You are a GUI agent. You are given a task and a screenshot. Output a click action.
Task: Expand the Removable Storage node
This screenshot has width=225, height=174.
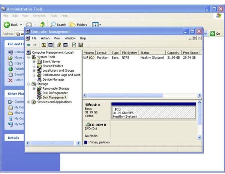(34, 88)
